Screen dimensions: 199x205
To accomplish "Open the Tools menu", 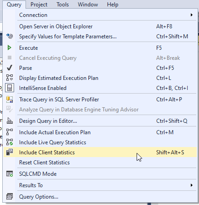I will tap(62, 5).
